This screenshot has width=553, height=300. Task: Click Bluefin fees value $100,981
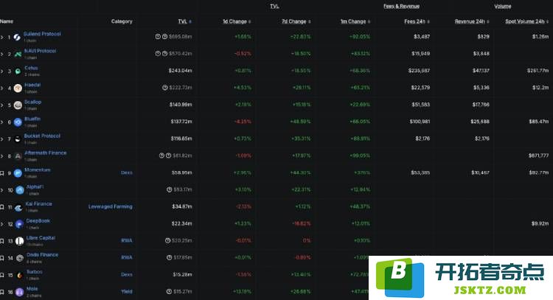click(420, 122)
